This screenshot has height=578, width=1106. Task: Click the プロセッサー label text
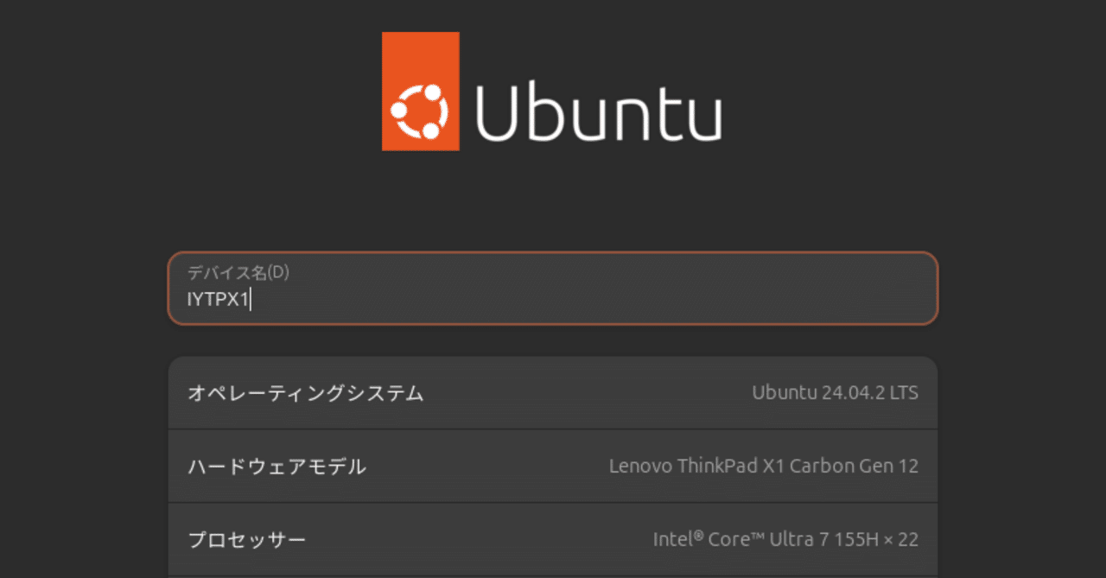pyautogui.click(x=246, y=538)
